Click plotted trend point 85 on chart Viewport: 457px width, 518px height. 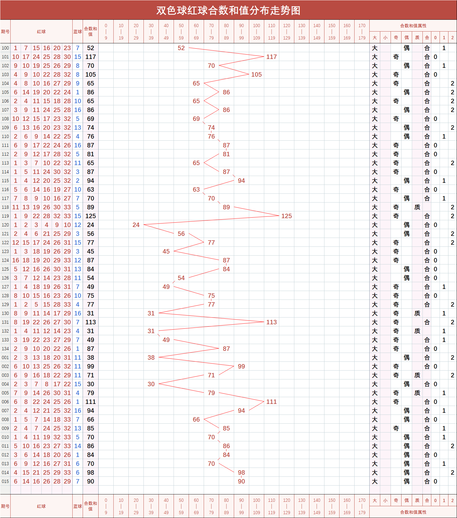pos(226,428)
